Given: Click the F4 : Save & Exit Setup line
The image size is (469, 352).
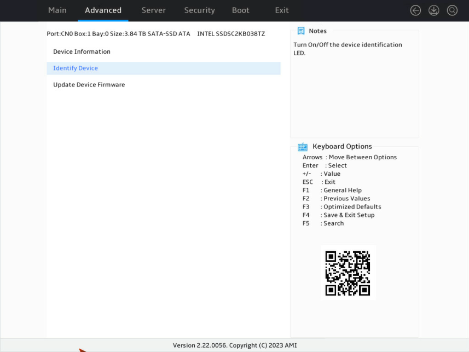Looking at the screenshot, I should click(x=338, y=215).
